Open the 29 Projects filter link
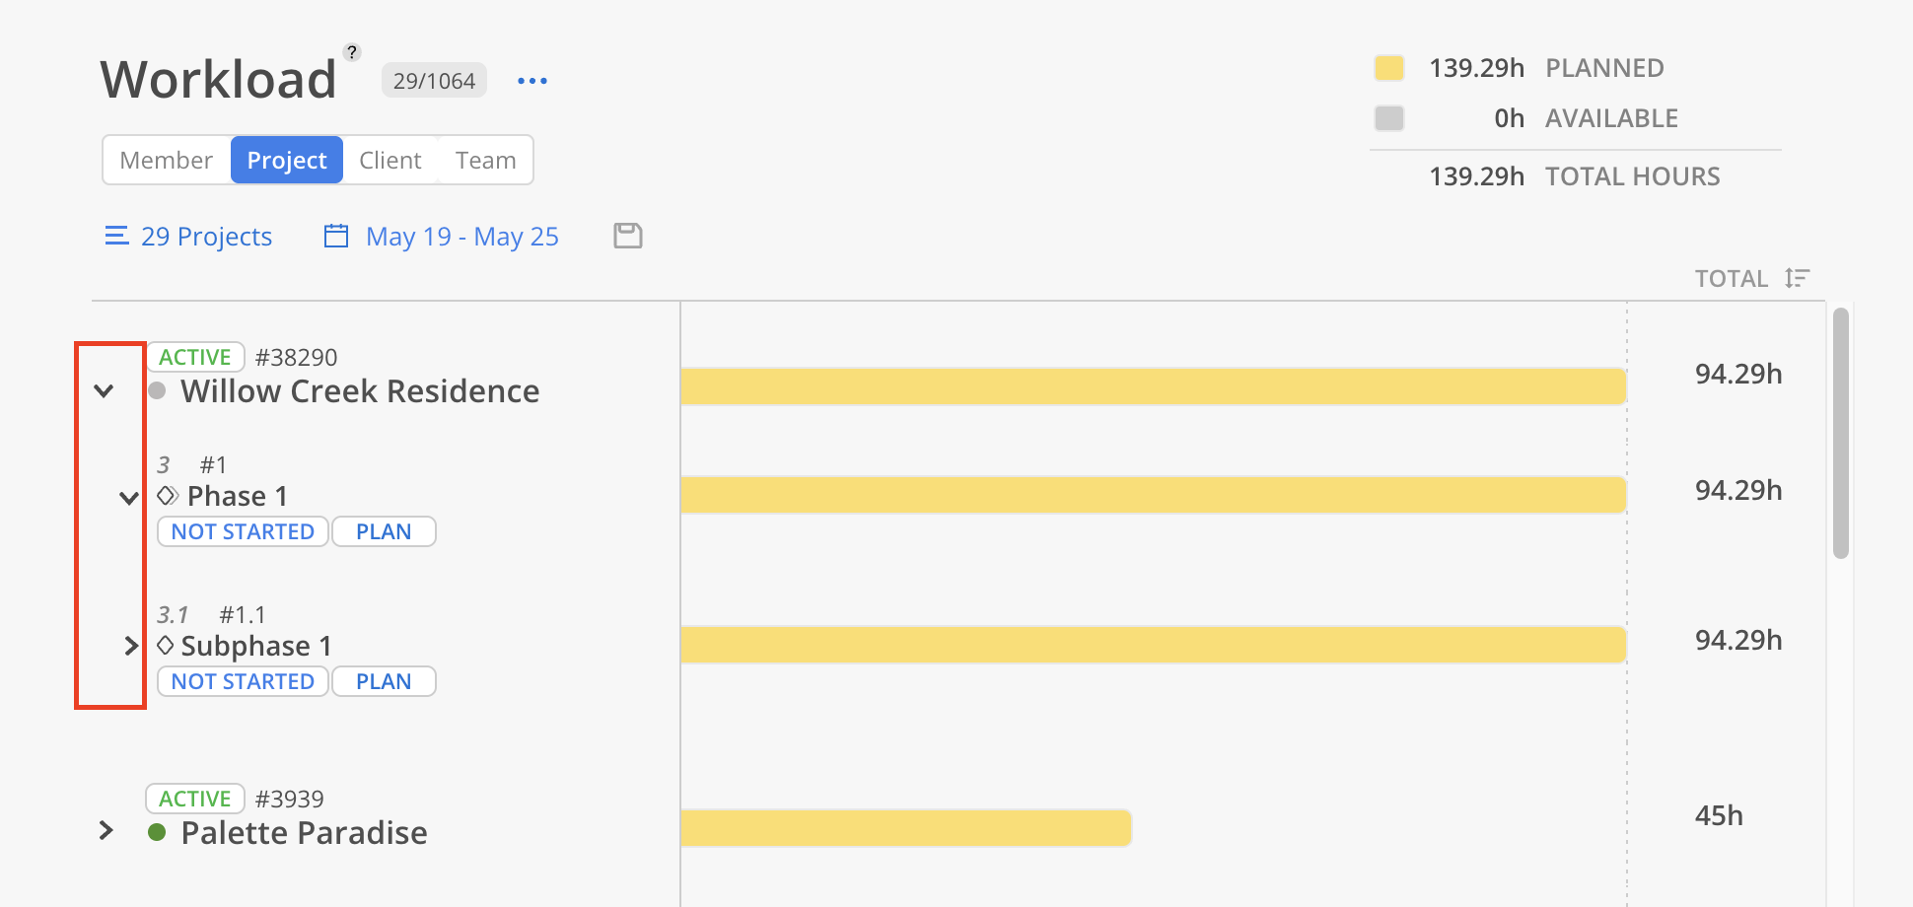 (206, 236)
